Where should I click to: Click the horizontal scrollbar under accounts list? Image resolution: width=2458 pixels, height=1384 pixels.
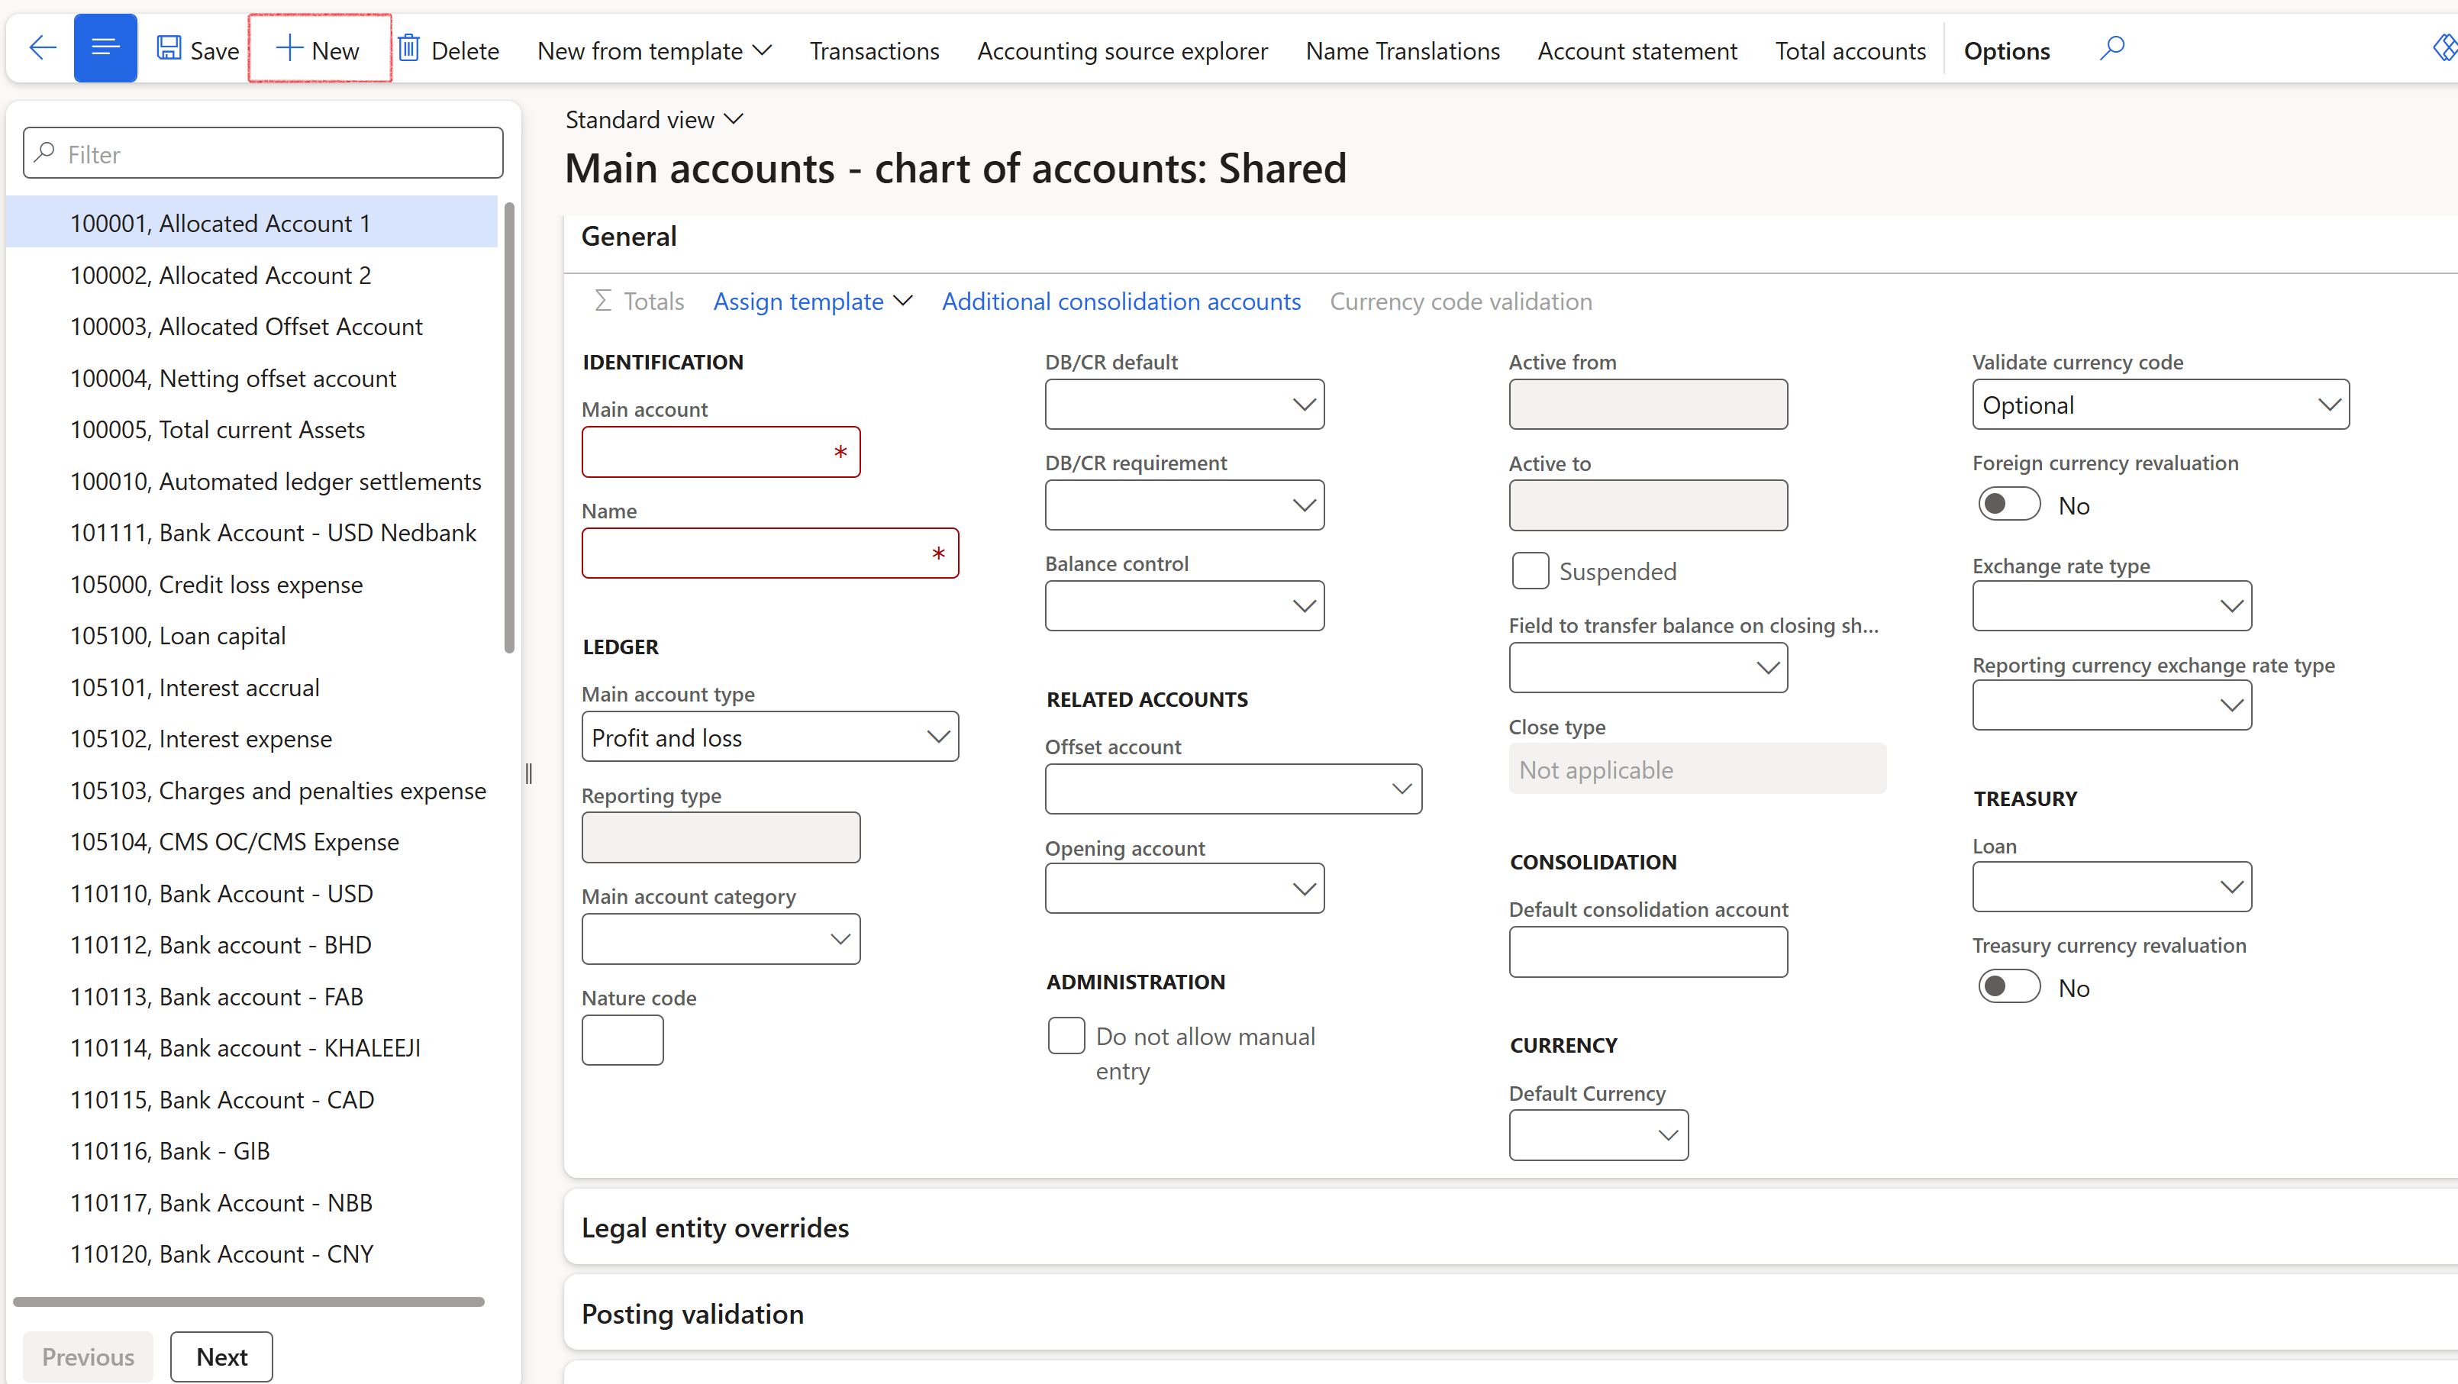click(x=248, y=1301)
